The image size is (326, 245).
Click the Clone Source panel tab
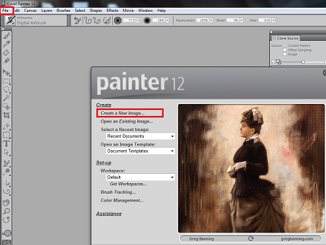[286, 38]
